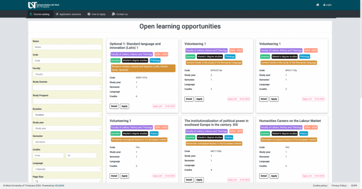Image resolution: width=362 pixels, height=189 pixels.
Task: Open the Language dropdown filter
Action: pyautogui.click(x=67, y=169)
